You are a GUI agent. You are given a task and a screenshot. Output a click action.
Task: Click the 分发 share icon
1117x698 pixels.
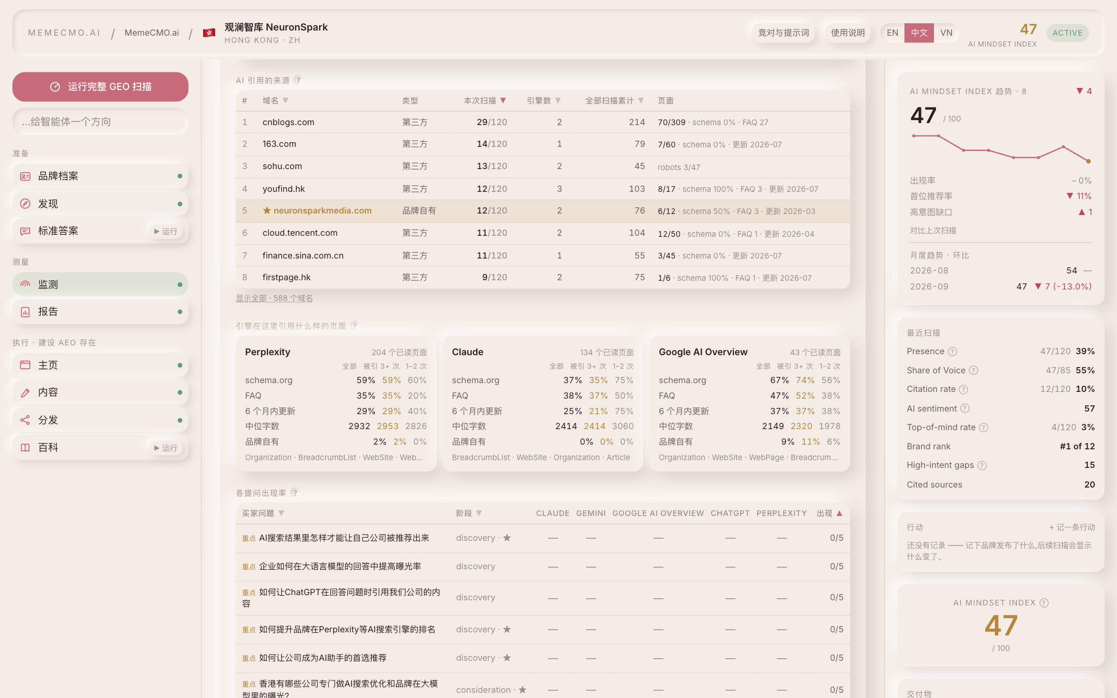point(25,420)
